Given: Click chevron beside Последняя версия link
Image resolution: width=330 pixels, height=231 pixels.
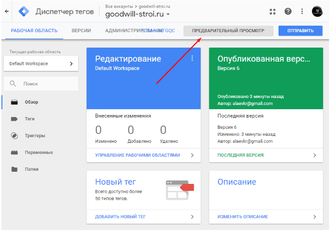Looking at the screenshot, I should point(315,155).
